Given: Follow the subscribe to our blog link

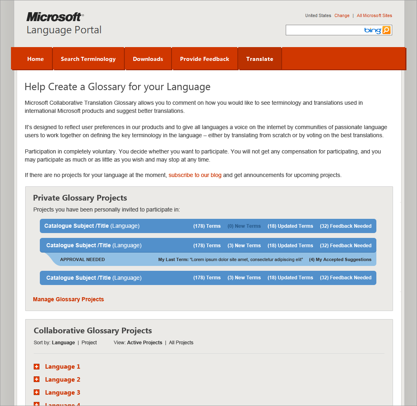Looking at the screenshot, I should (x=195, y=175).
